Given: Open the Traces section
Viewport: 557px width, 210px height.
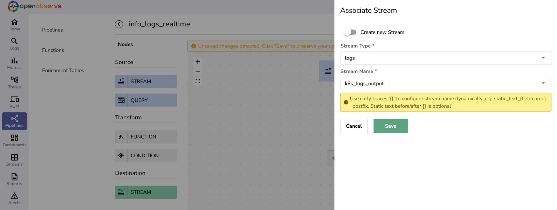Looking at the screenshot, I should (x=14, y=83).
